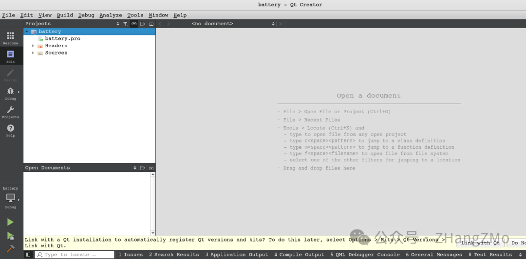
Task: Open the filter tree funnel icon
Action: coord(125,24)
